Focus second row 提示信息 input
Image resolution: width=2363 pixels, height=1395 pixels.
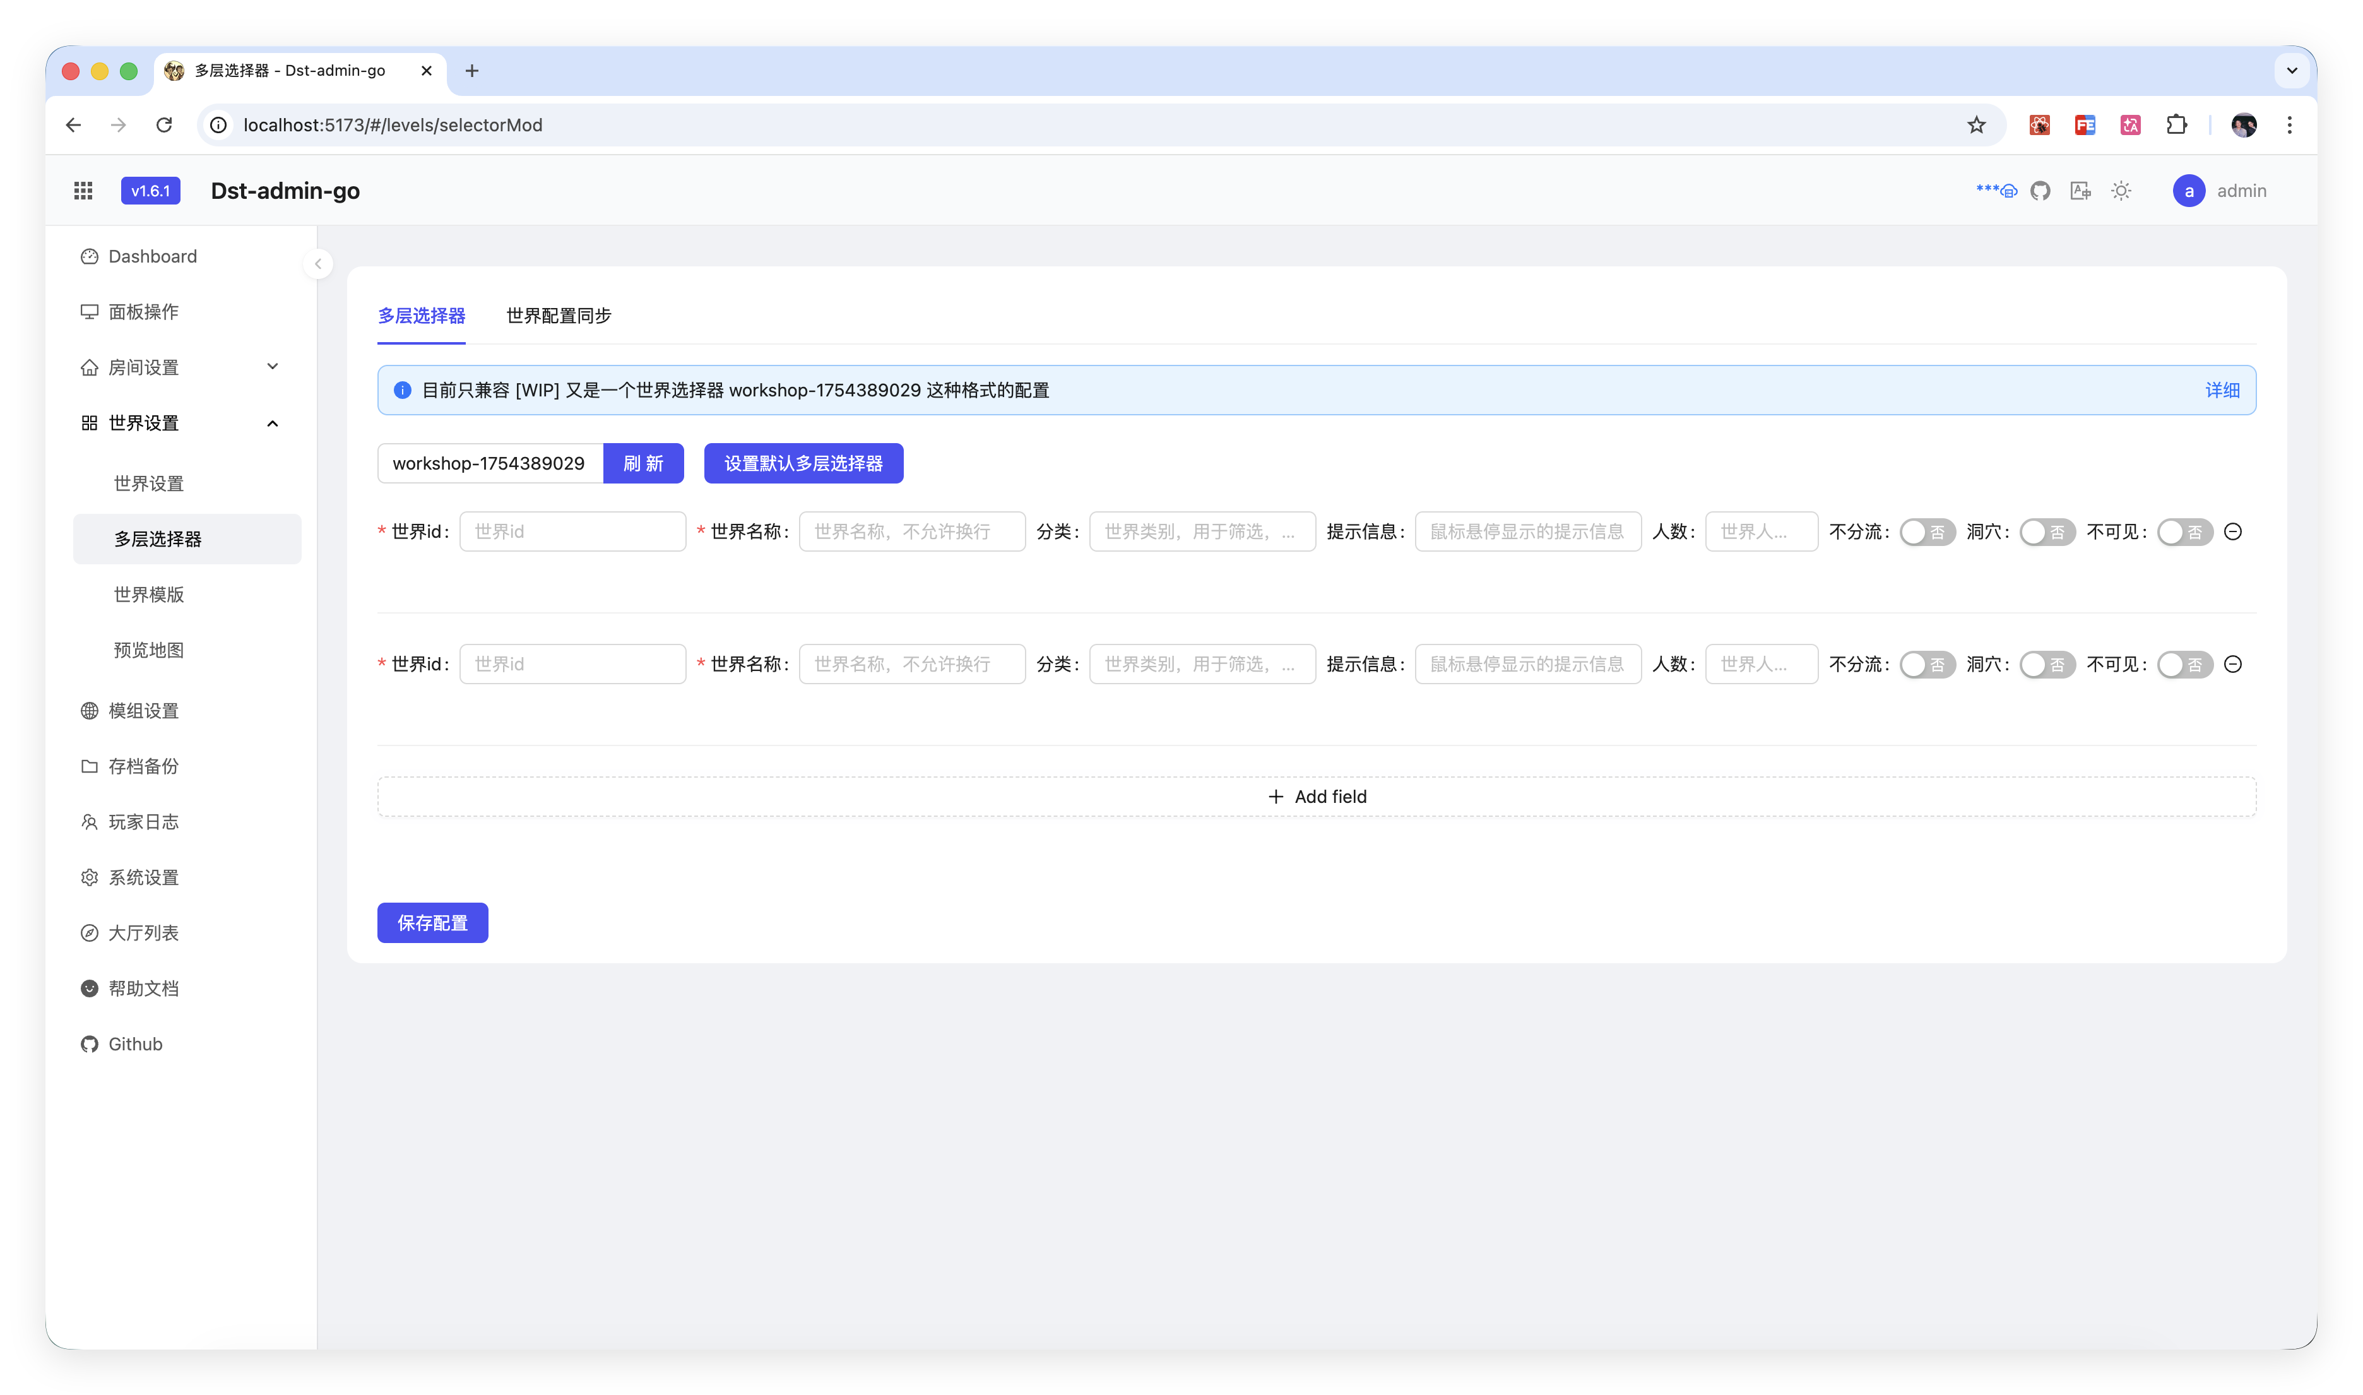point(1529,665)
